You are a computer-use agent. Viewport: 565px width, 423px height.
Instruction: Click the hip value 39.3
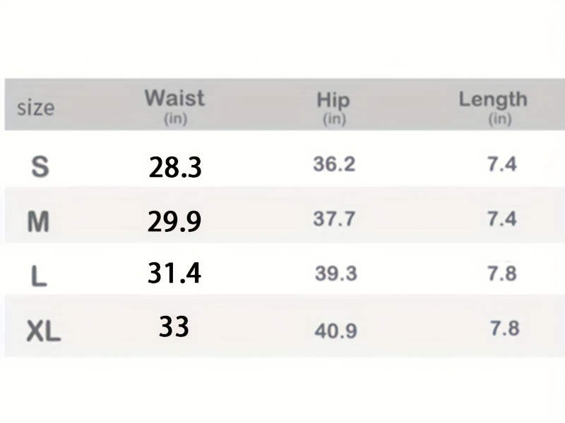pyautogui.click(x=335, y=274)
